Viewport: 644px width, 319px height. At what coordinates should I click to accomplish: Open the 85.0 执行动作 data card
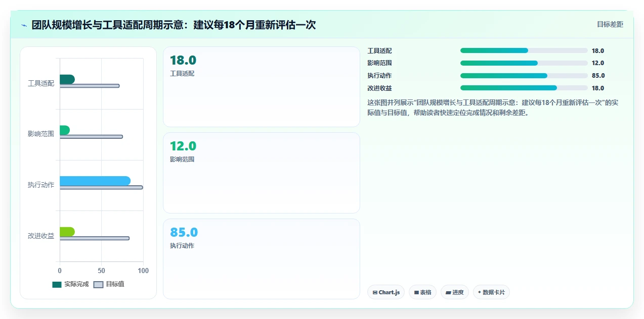tap(262, 259)
